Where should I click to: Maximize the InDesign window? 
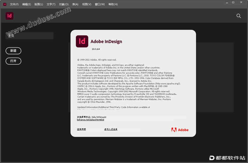tap(233, 2)
